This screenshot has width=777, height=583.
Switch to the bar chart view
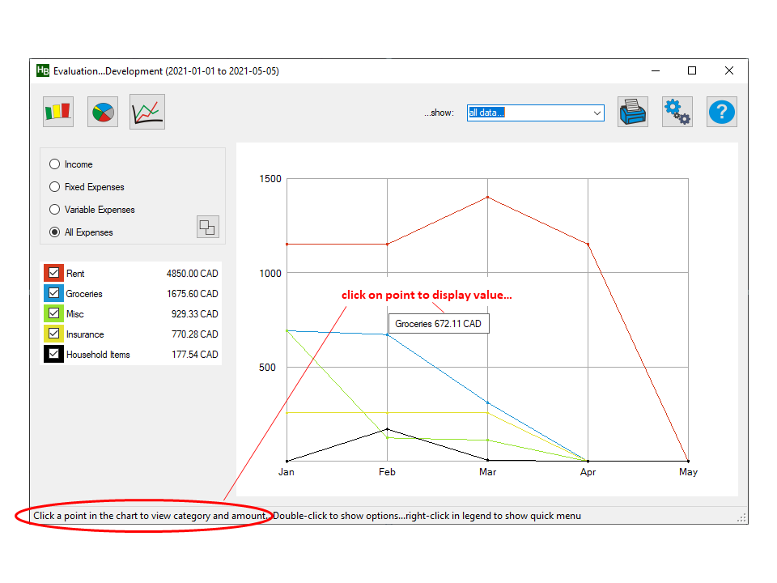point(58,112)
